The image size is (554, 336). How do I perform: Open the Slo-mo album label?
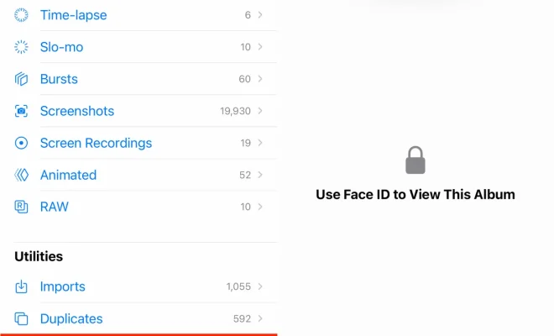(61, 47)
